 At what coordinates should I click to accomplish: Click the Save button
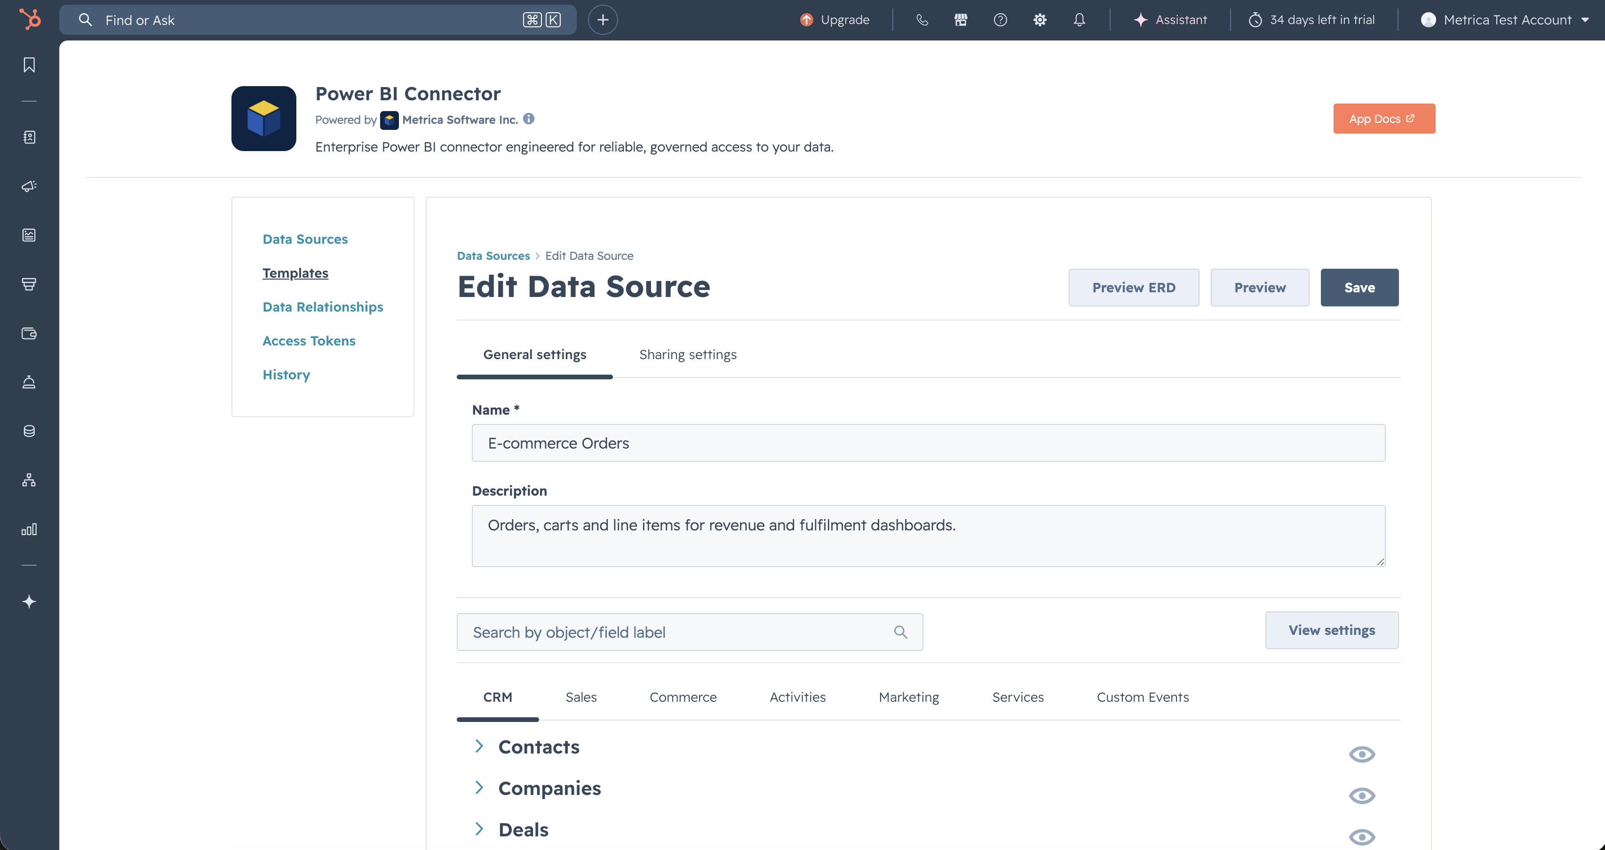[x=1359, y=288]
